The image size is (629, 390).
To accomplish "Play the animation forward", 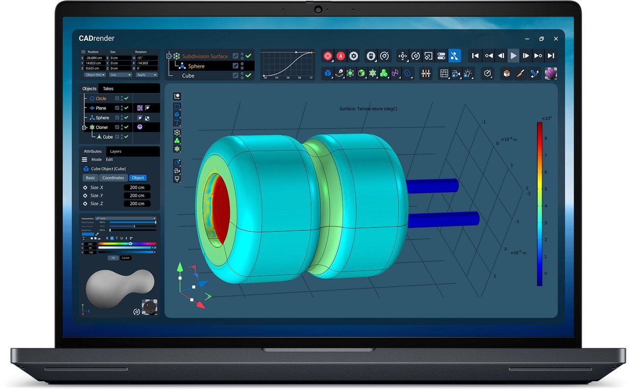I will 513,56.
